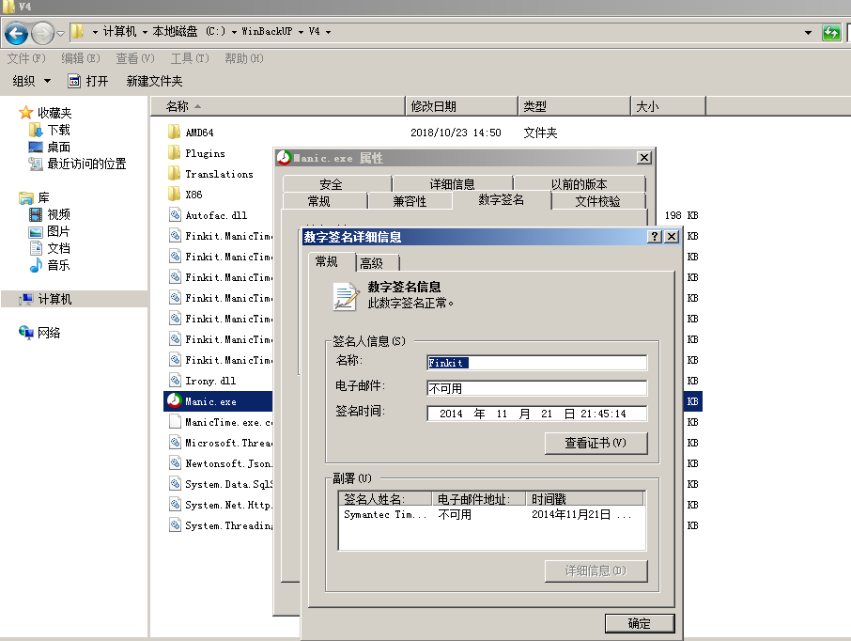The height and width of the screenshot is (641, 851).
Task: Open the 工具(T) menu
Action: 190,58
